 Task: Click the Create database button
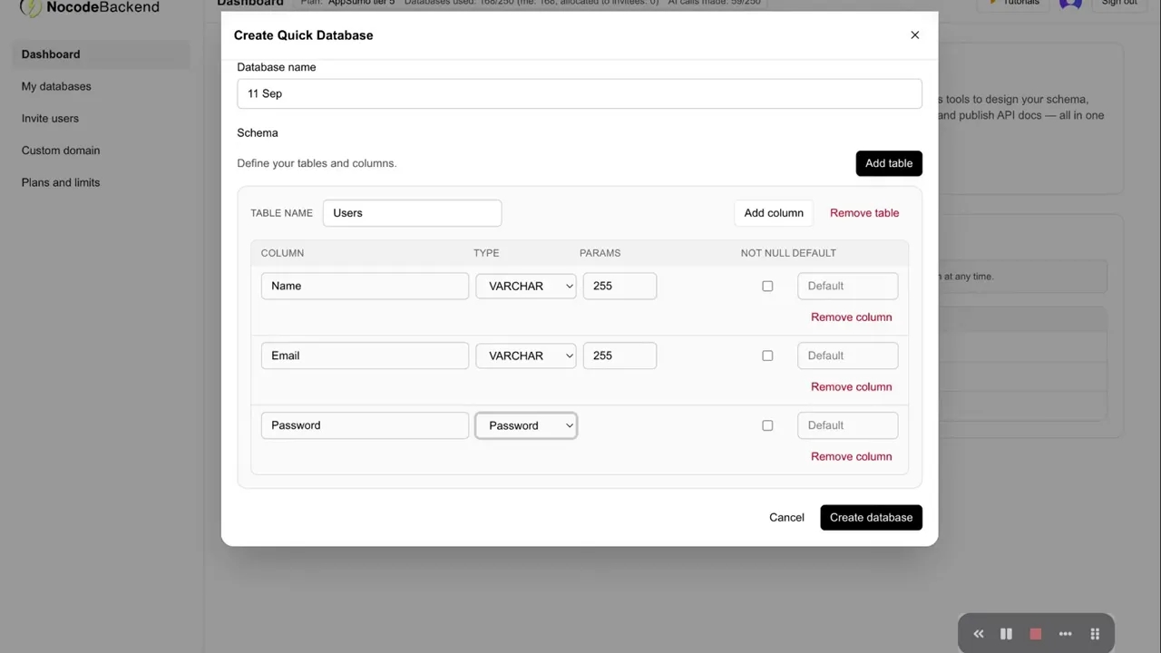[x=871, y=517]
